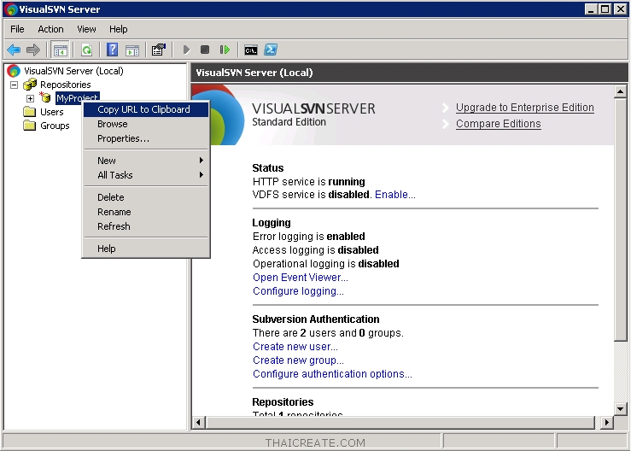Click the MyProject repository icon
631x451 pixels.
click(x=45, y=97)
